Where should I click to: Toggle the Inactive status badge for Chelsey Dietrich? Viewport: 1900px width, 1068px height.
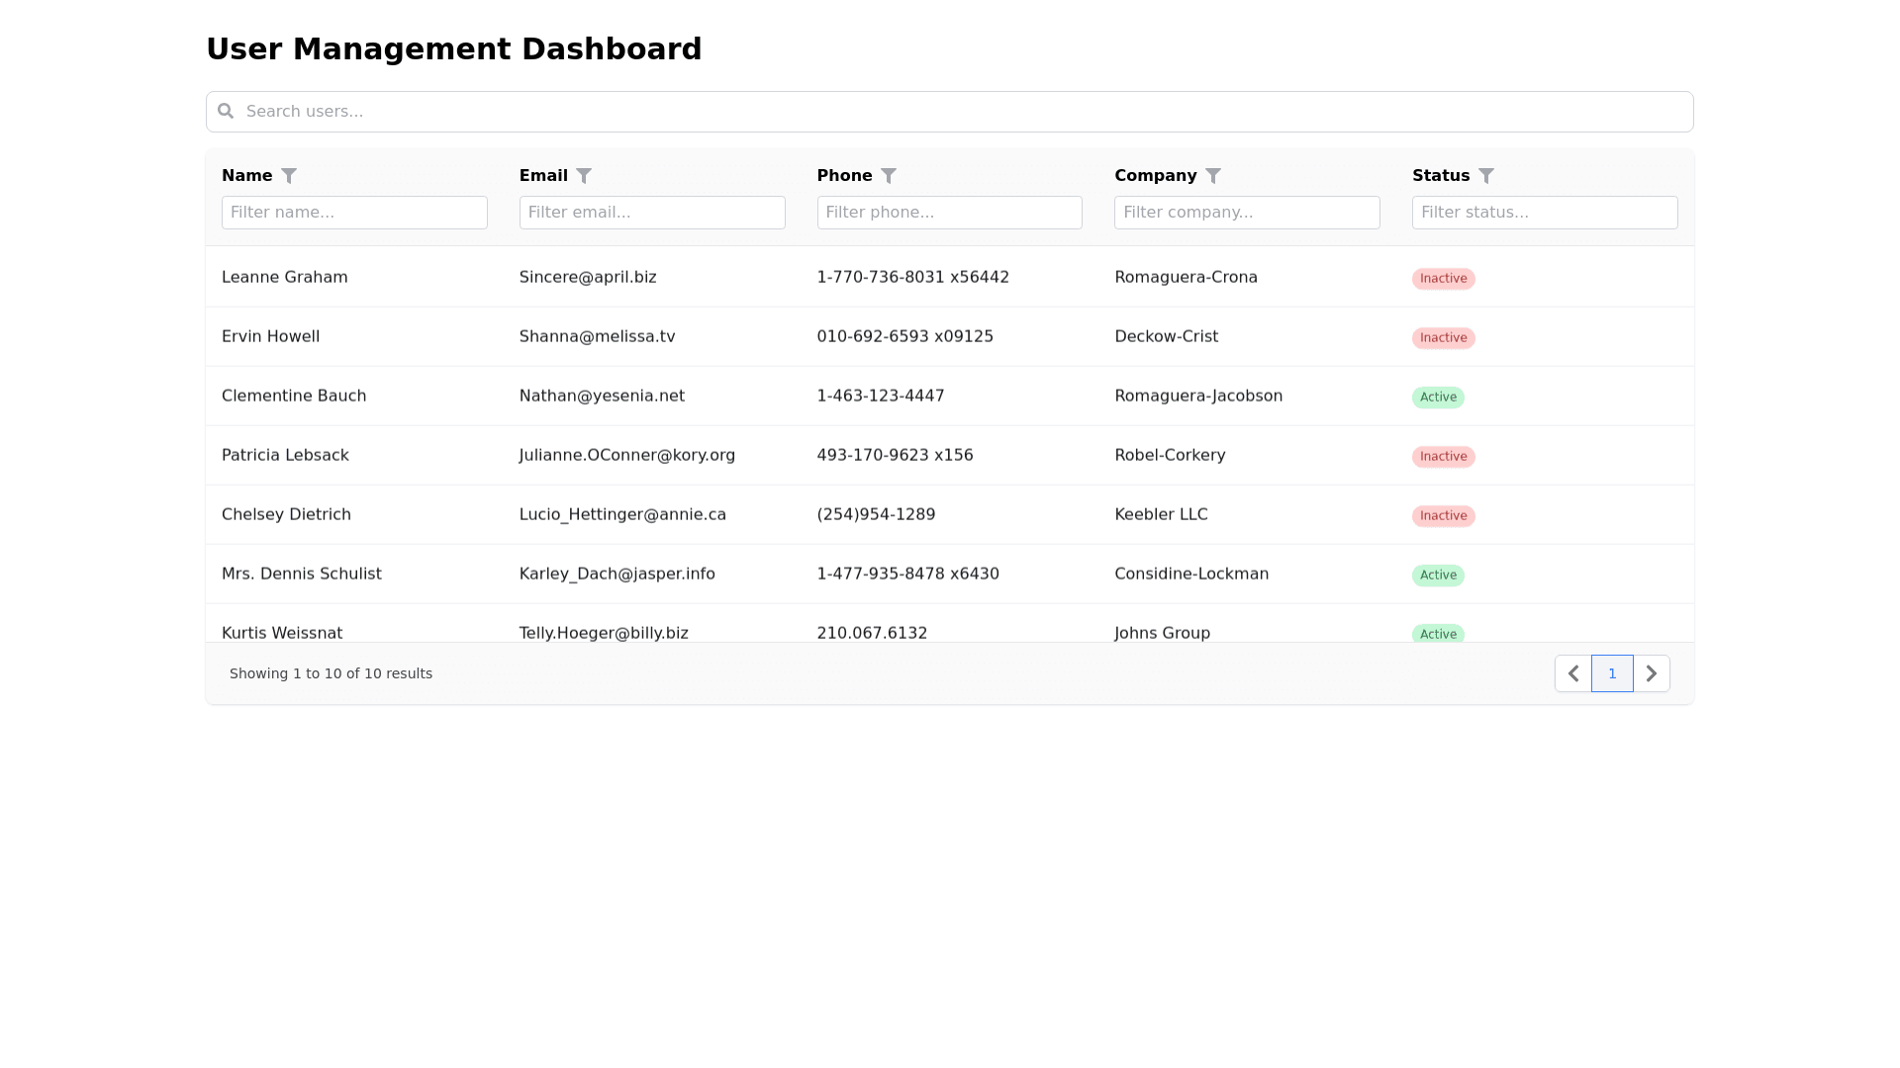(x=1443, y=515)
